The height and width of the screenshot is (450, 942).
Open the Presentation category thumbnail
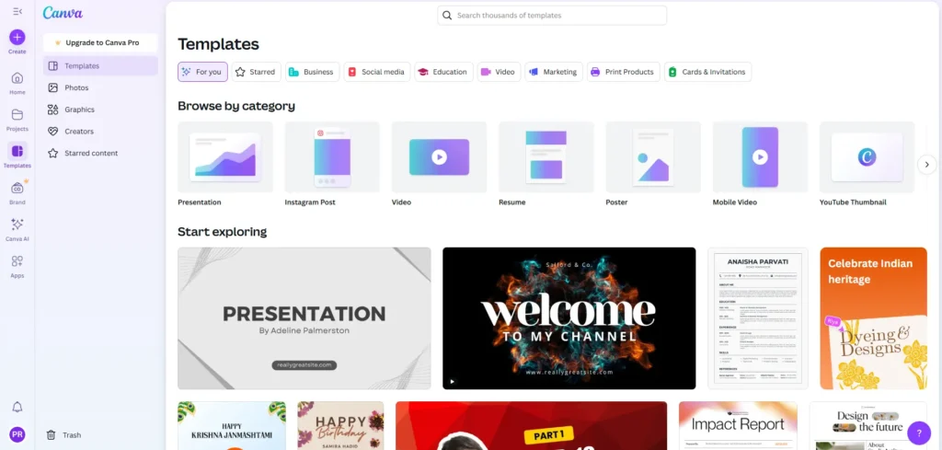point(225,156)
